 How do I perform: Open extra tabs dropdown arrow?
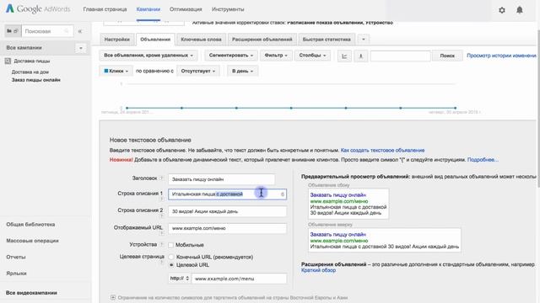[x=364, y=40]
